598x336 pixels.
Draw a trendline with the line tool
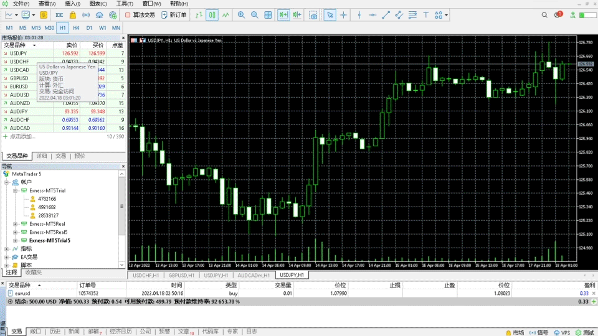(386, 14)
